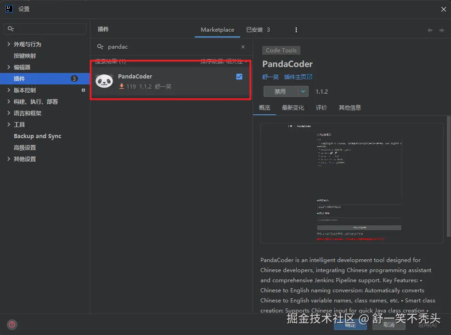Select 按键映射 in settings tree
The height and width of the screenshot is (335, 451).
(x=25, y=56)
